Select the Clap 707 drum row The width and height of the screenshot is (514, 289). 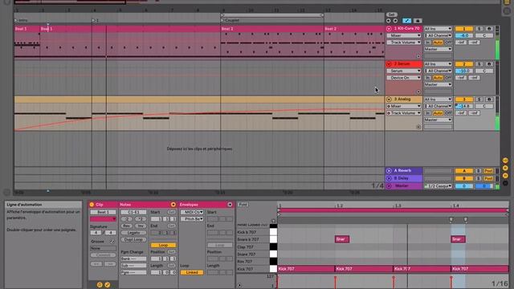pos(253,246)
